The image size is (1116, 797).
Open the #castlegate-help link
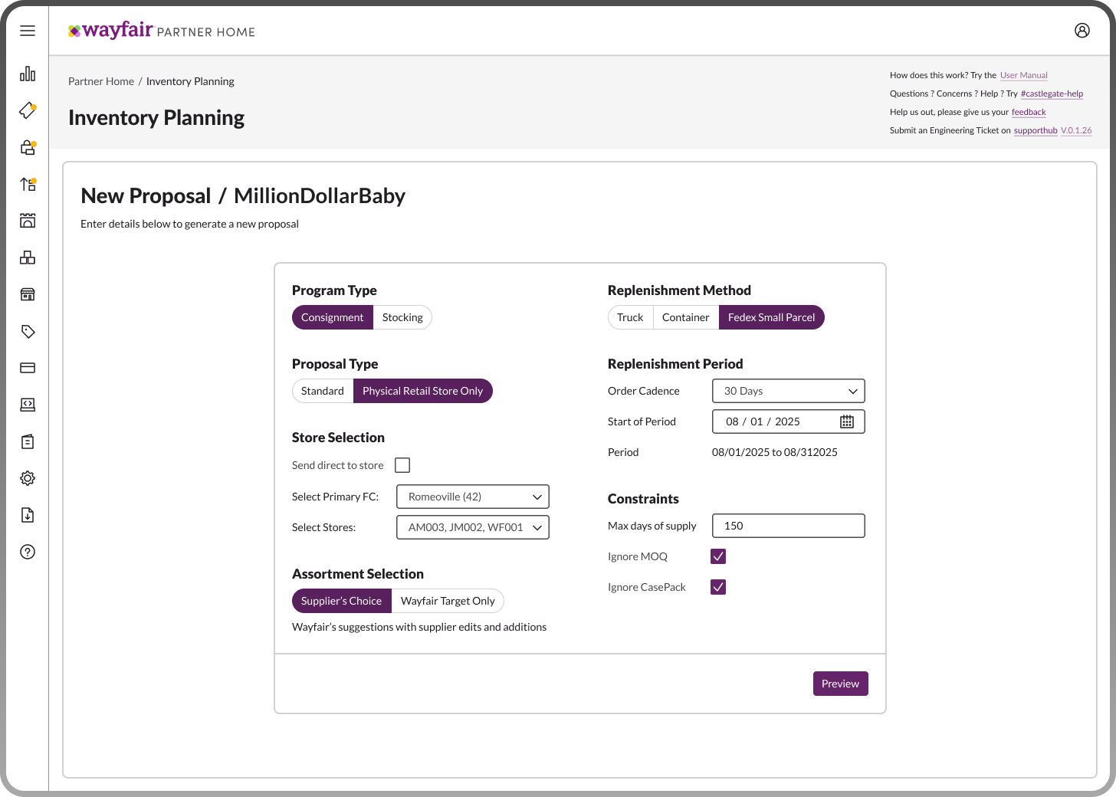click(x=1052, y=93)
